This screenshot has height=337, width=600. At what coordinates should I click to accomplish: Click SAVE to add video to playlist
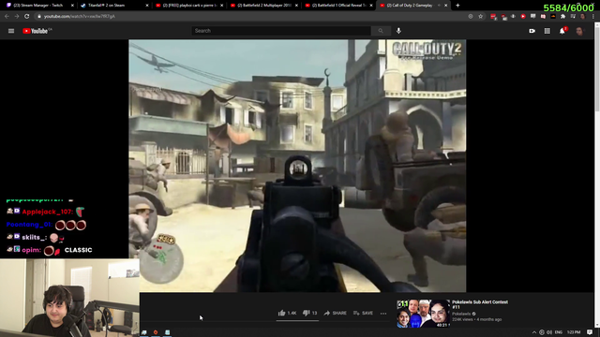coord(363,313)
